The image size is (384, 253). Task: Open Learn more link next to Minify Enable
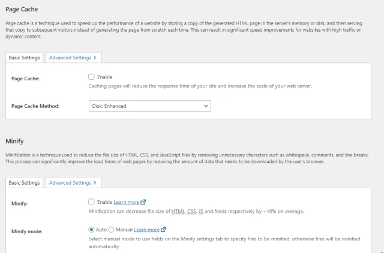pos(126,202)
